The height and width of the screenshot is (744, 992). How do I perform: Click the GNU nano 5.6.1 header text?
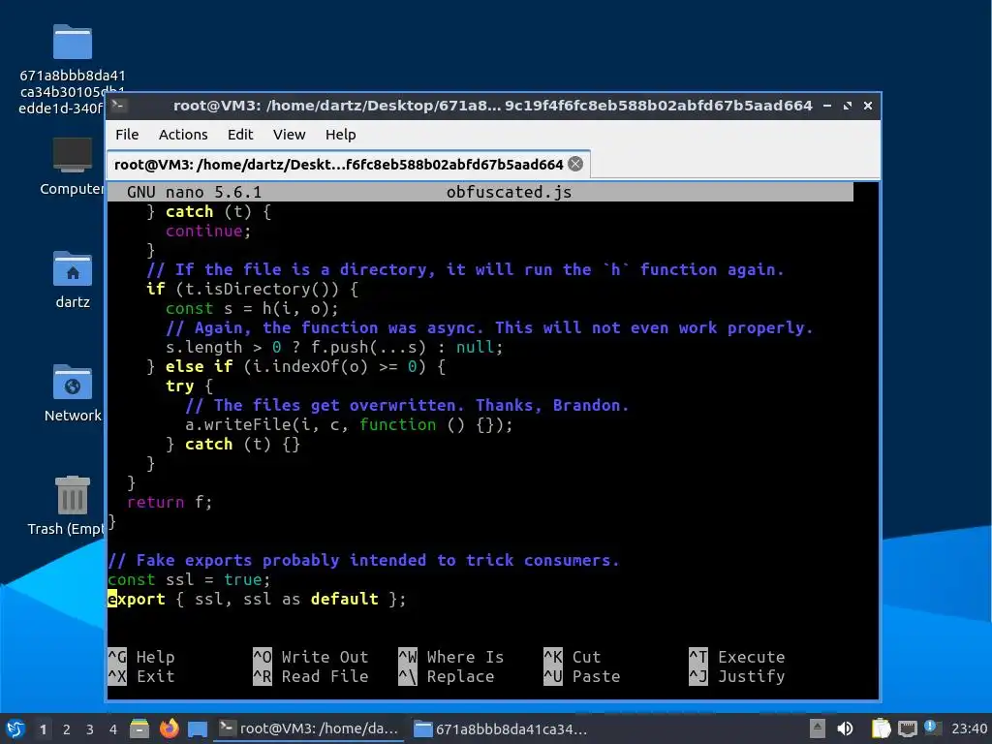coord(194,193)
